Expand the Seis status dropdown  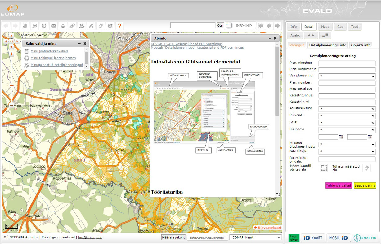(x=347, y=123)
